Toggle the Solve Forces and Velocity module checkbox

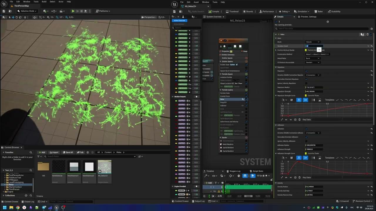(x=246, y=122)
